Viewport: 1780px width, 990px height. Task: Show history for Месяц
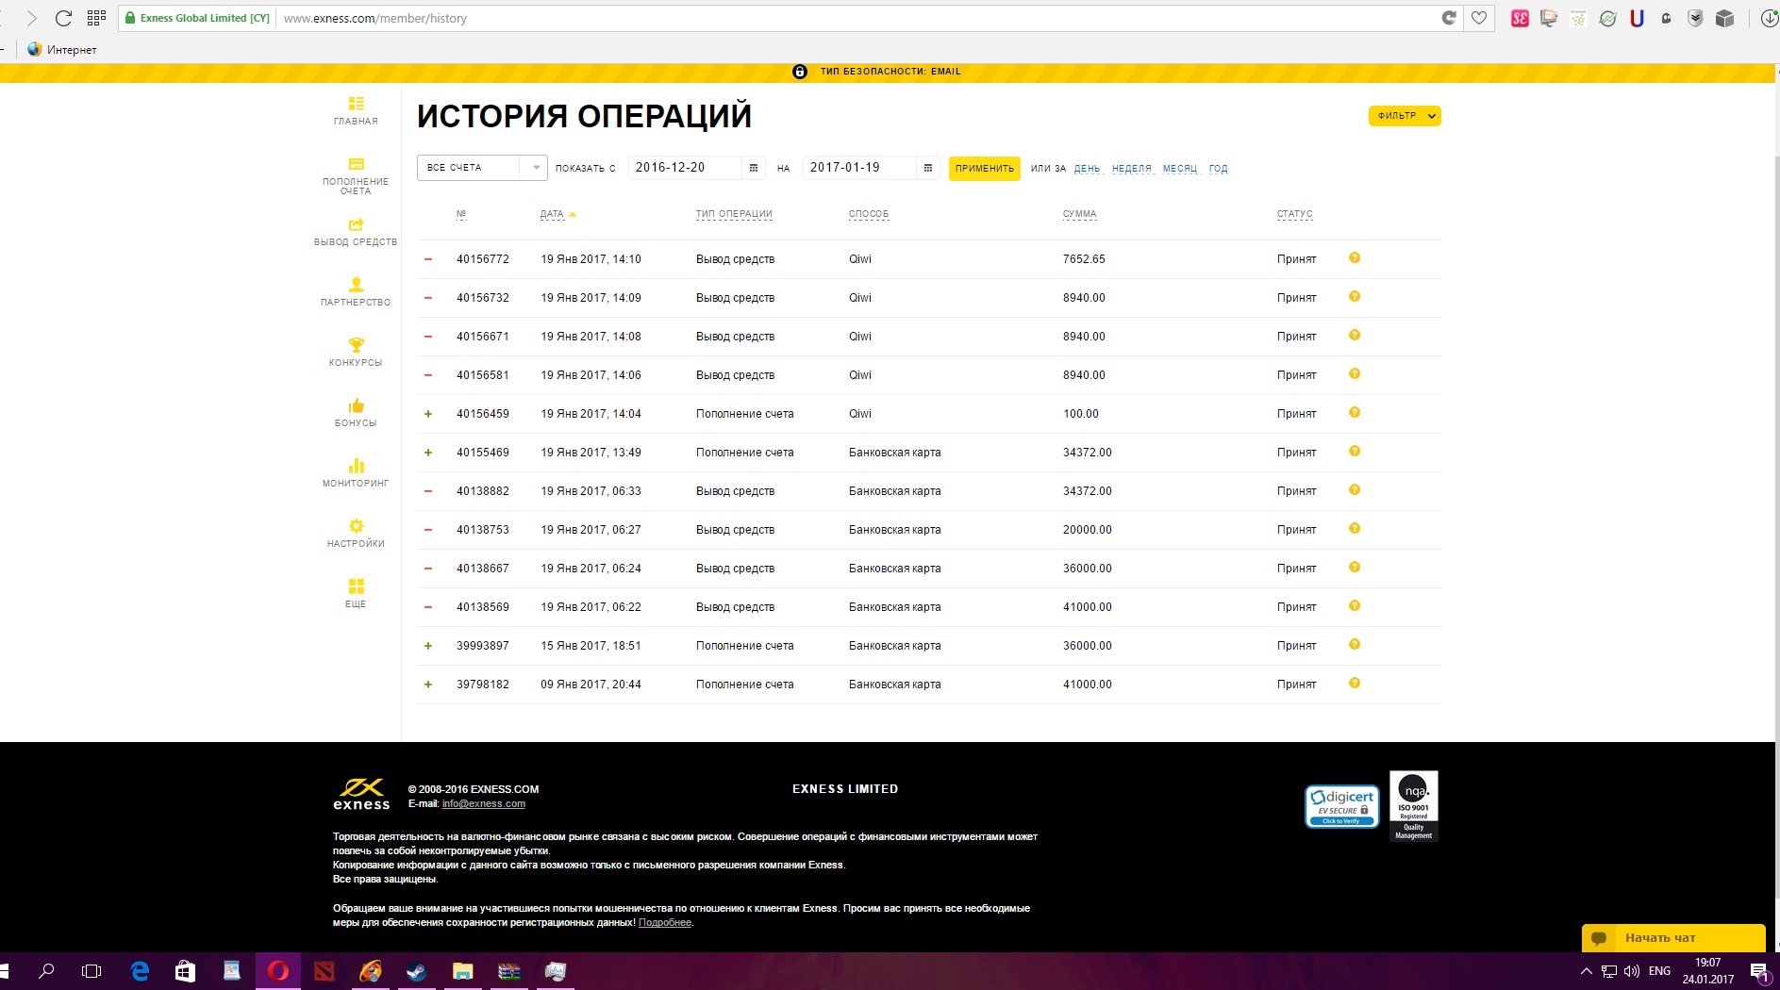[x=1179, y=169]
